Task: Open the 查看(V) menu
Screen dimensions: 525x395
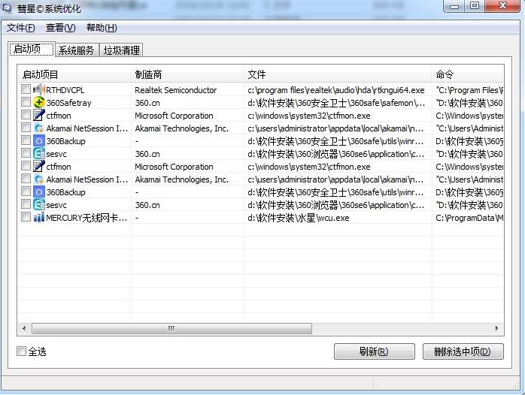Action: tap(61, 28)
